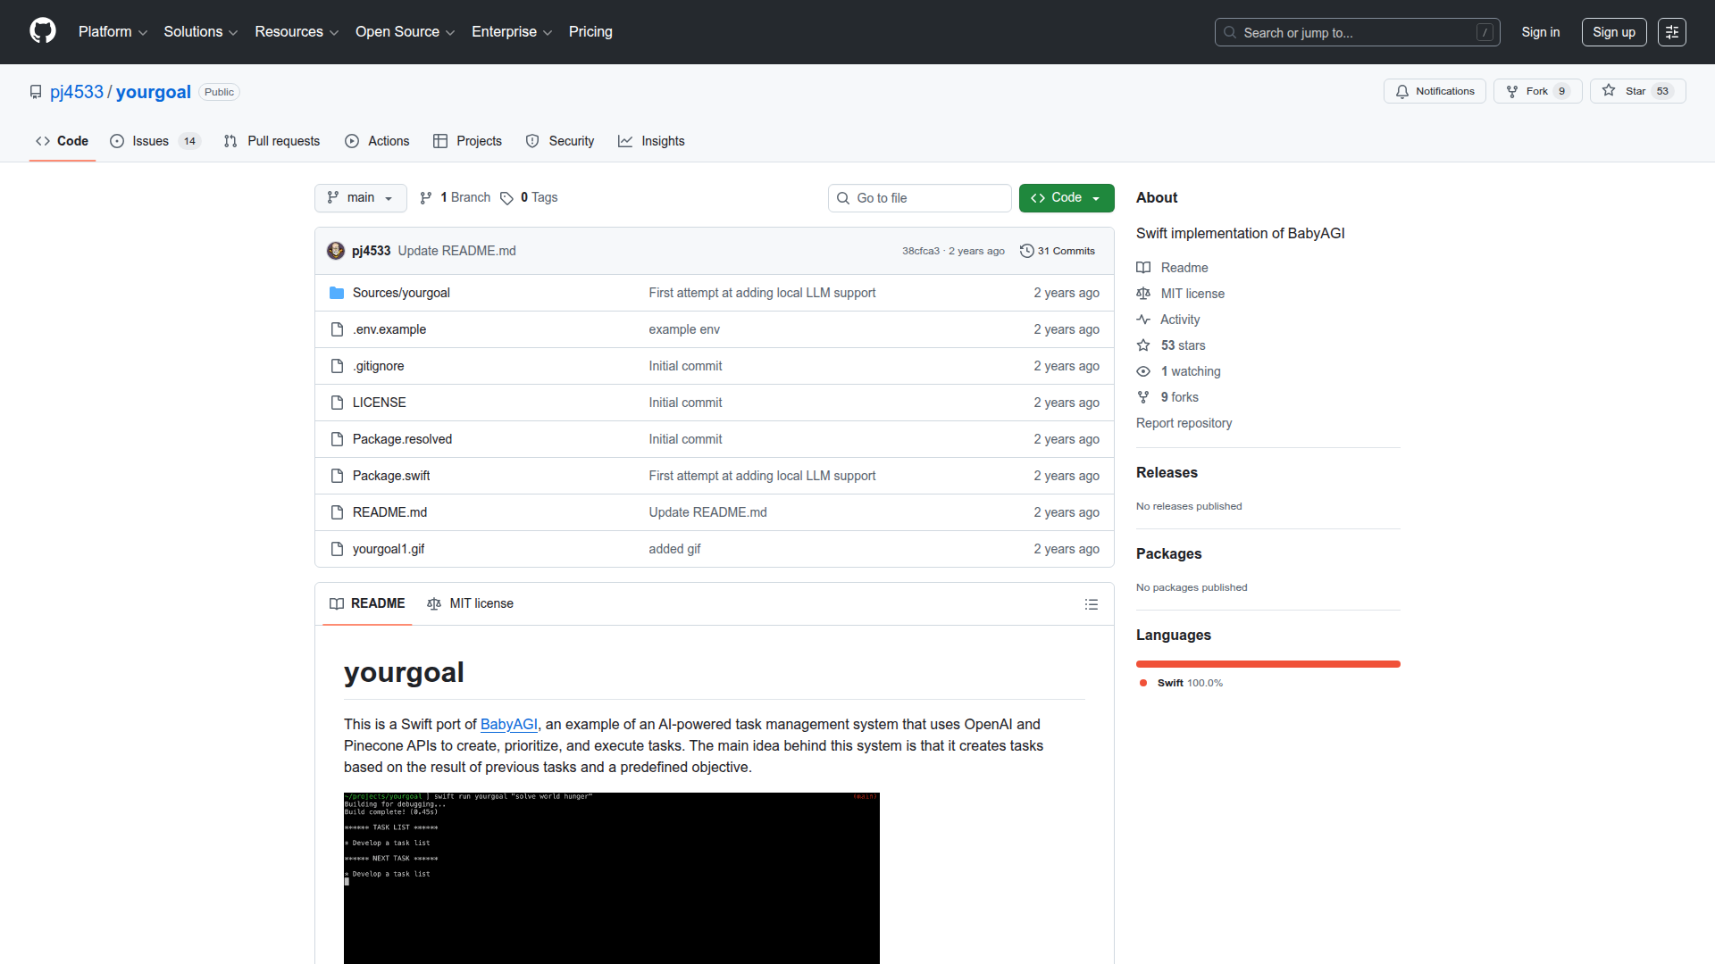Click the Swift language bar
1715x964 pixels.
tap(1267, 664)
